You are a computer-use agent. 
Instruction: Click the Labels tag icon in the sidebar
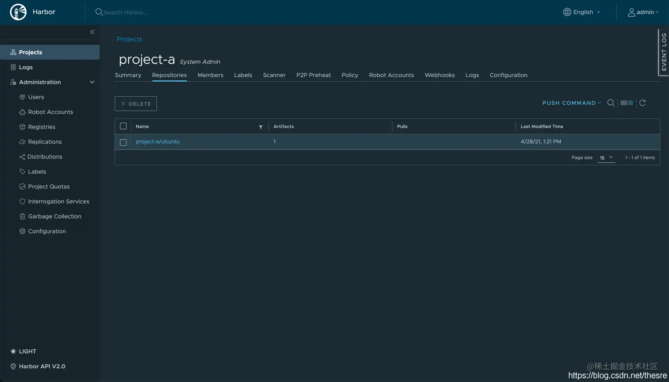[x=22, y=172]
